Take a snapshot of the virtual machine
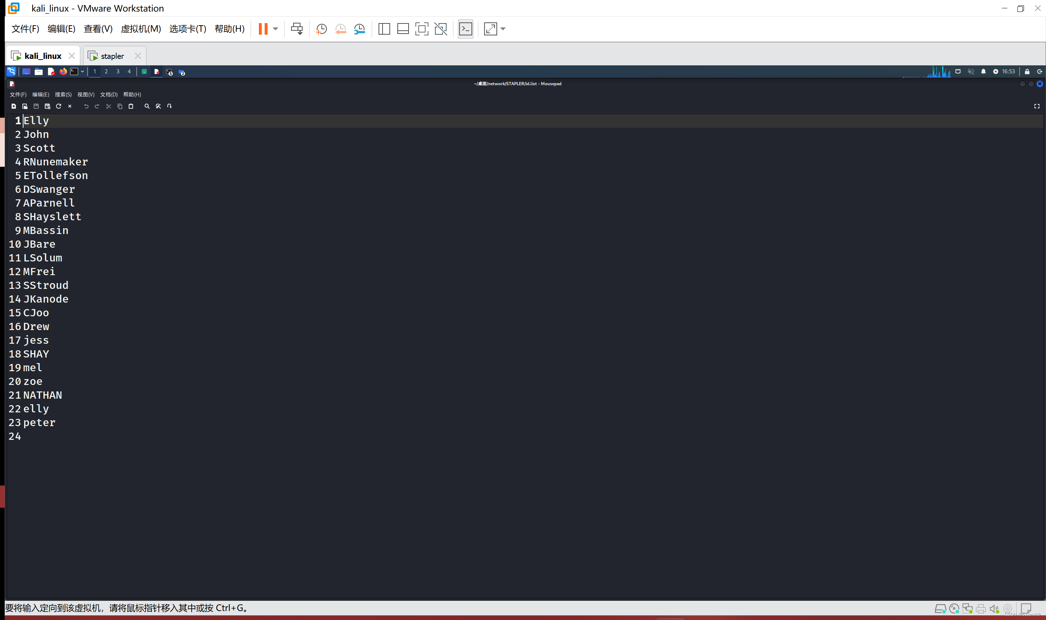 321,29
